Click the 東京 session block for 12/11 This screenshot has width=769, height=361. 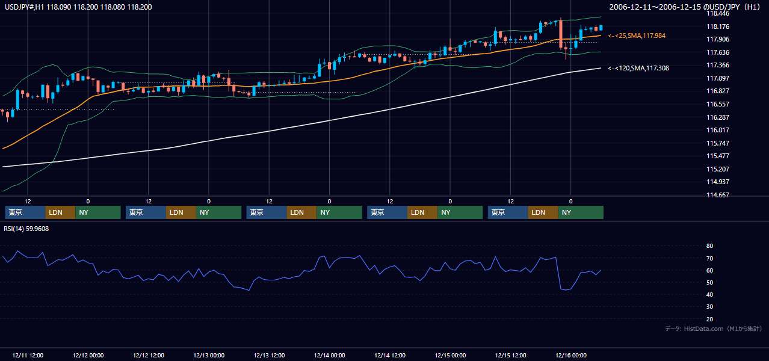click(x=25, y=212)
